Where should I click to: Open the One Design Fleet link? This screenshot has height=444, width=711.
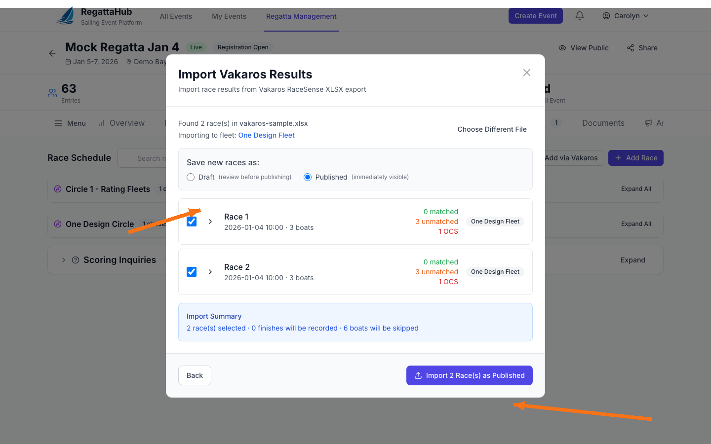point(266,135)
